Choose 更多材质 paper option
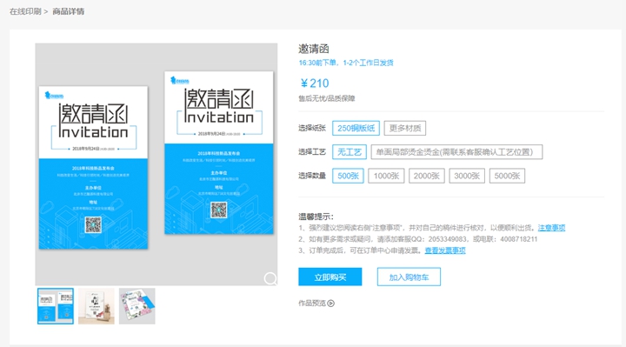 pyautogui.click(x=405, y=128)
